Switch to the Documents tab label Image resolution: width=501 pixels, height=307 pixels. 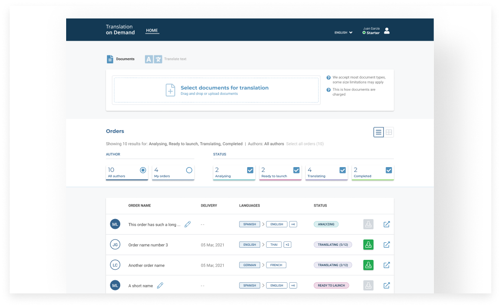click(x=125, y=59)
